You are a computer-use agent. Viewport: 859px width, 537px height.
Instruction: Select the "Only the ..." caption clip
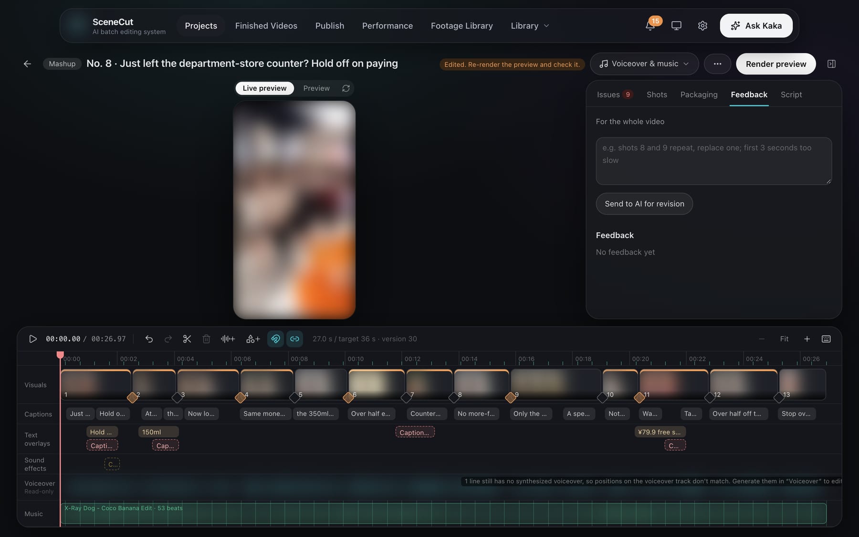pyautogui.click(x=531, y=413)
